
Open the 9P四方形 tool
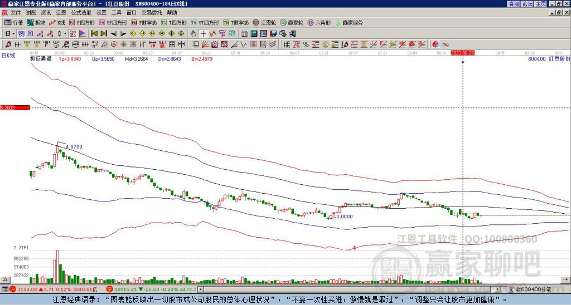(x=113, y=22)
